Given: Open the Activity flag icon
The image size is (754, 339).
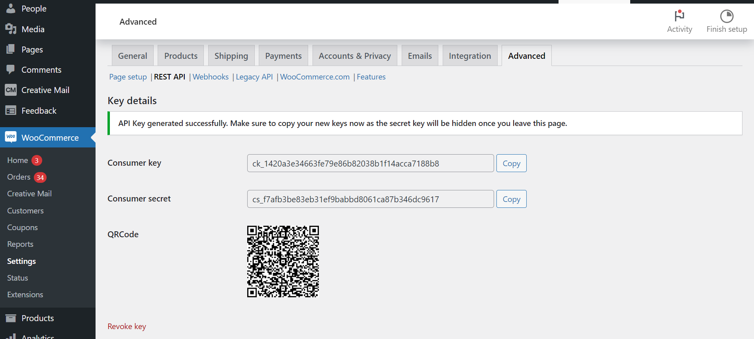Looking at the screenshot, I should [x=679, y=16].
